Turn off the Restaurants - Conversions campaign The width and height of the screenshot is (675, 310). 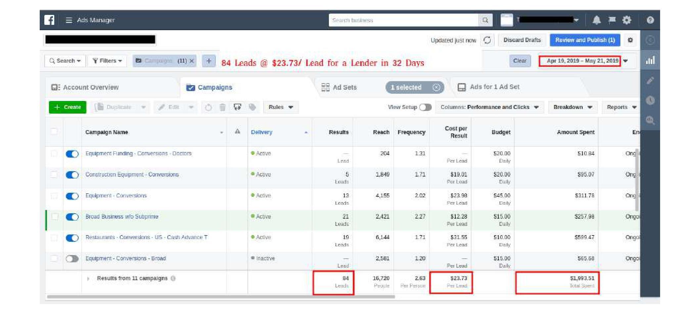(x=72, y=238)
